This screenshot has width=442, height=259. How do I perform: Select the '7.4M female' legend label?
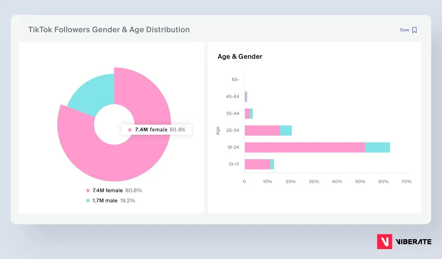[x=107, y=190]
